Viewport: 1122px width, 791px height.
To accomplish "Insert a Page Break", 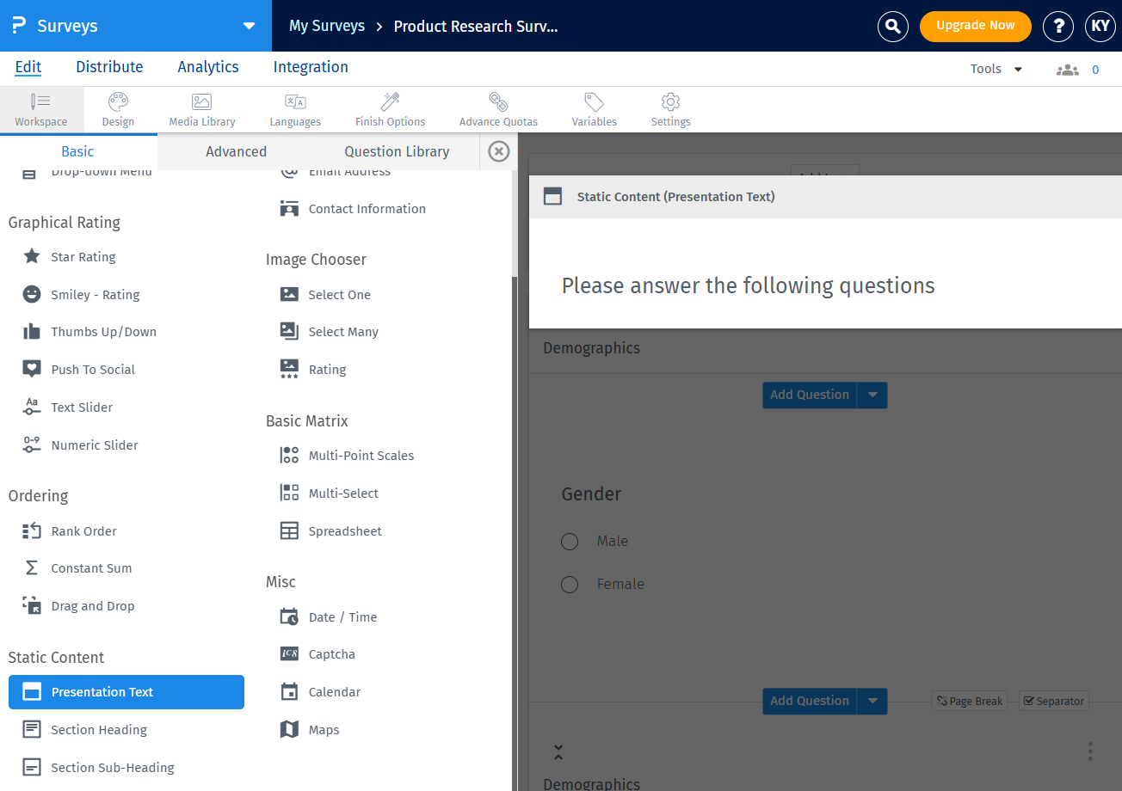I will (970, 702).
